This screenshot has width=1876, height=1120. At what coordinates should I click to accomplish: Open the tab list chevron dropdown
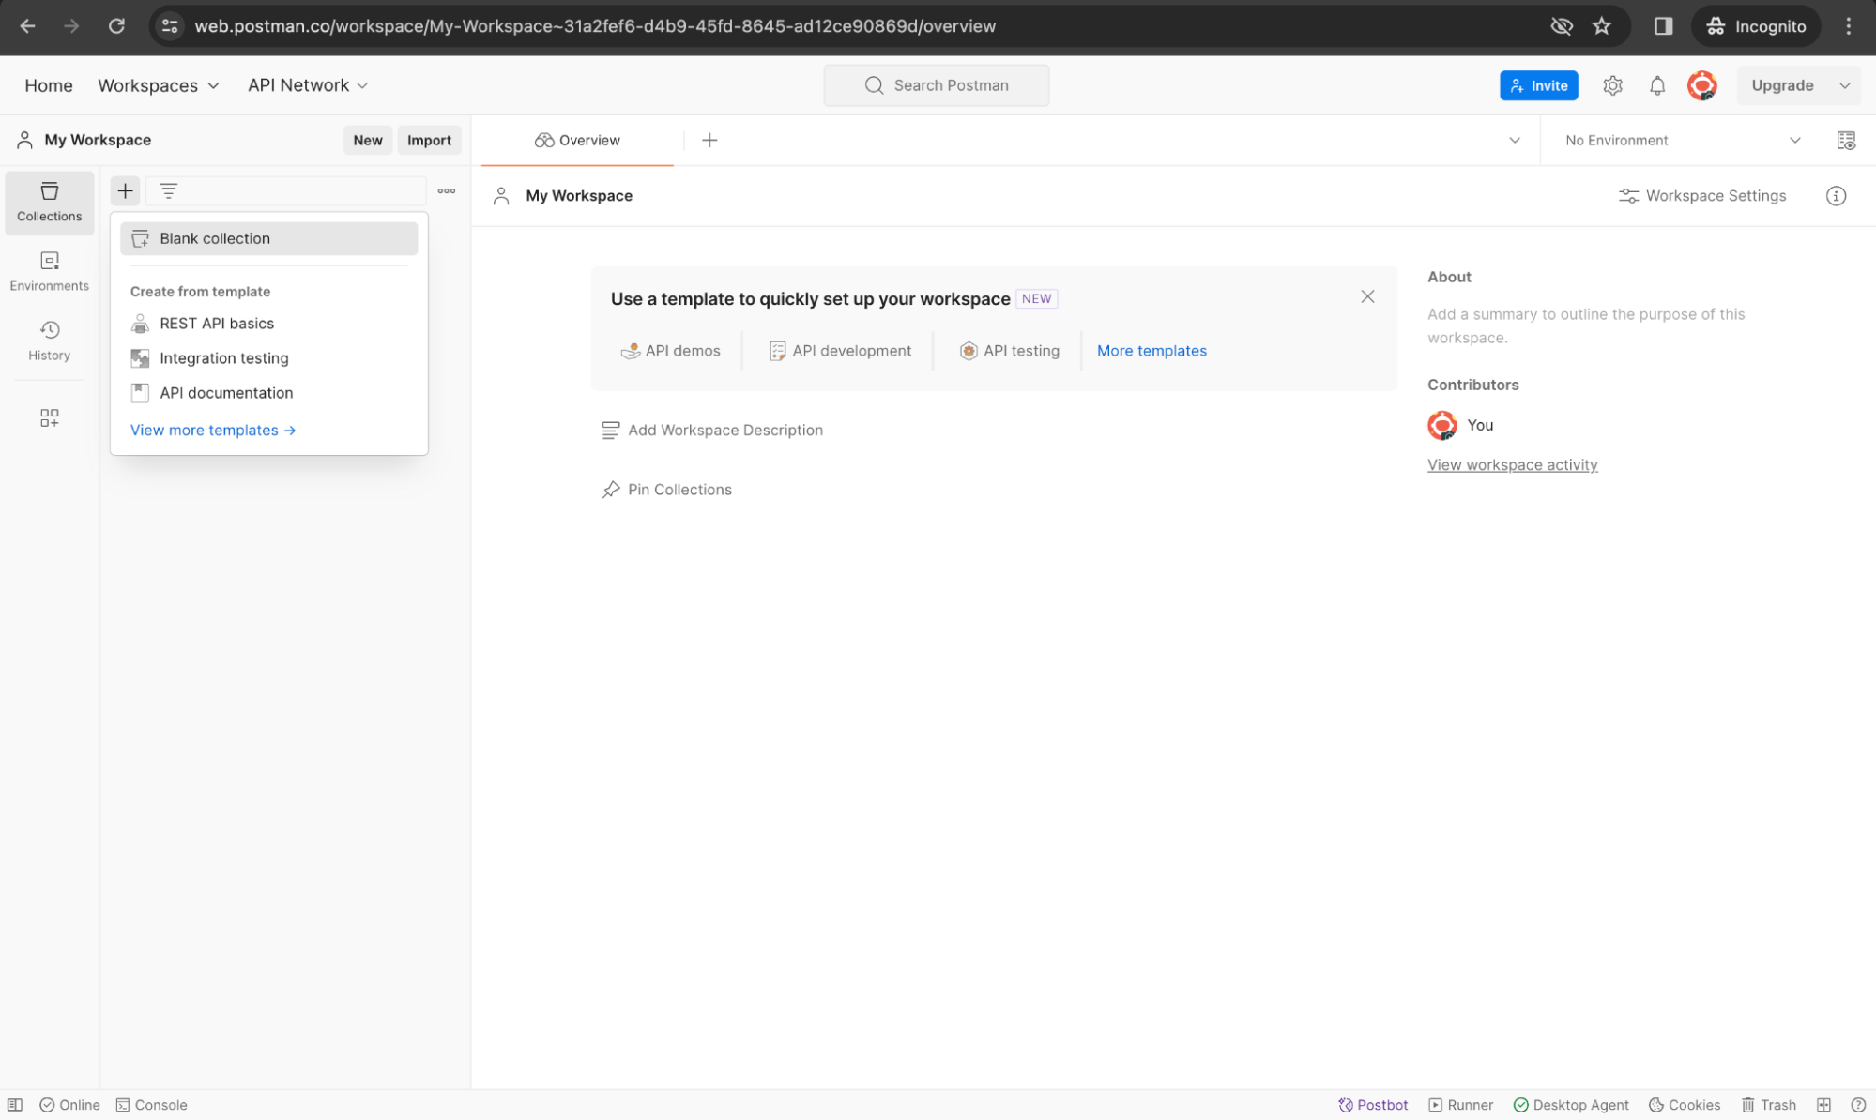pyautogui.click(x=1514, y=140)
